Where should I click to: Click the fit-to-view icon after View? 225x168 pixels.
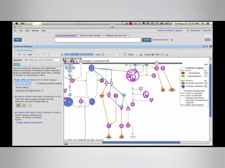pyautogui.click(x=103, y=55)
